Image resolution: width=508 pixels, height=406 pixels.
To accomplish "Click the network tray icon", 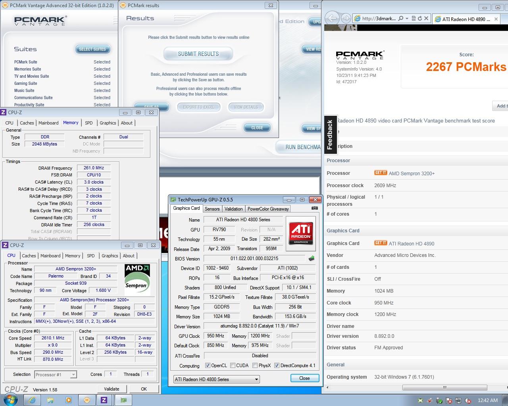I will (458, 400).
